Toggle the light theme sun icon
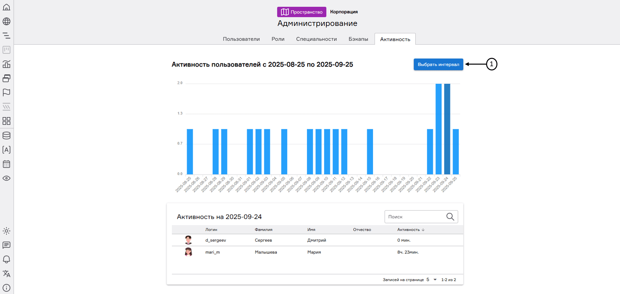 (6, 231)
